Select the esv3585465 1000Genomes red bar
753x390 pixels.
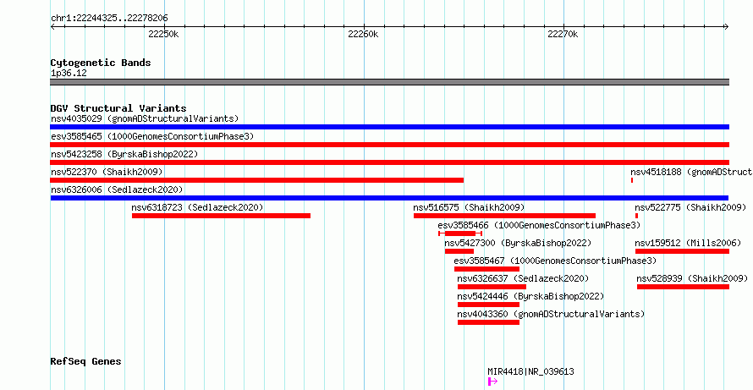(x=389, y=145)
